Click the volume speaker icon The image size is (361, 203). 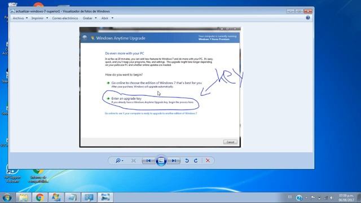[x=332, y=198]
